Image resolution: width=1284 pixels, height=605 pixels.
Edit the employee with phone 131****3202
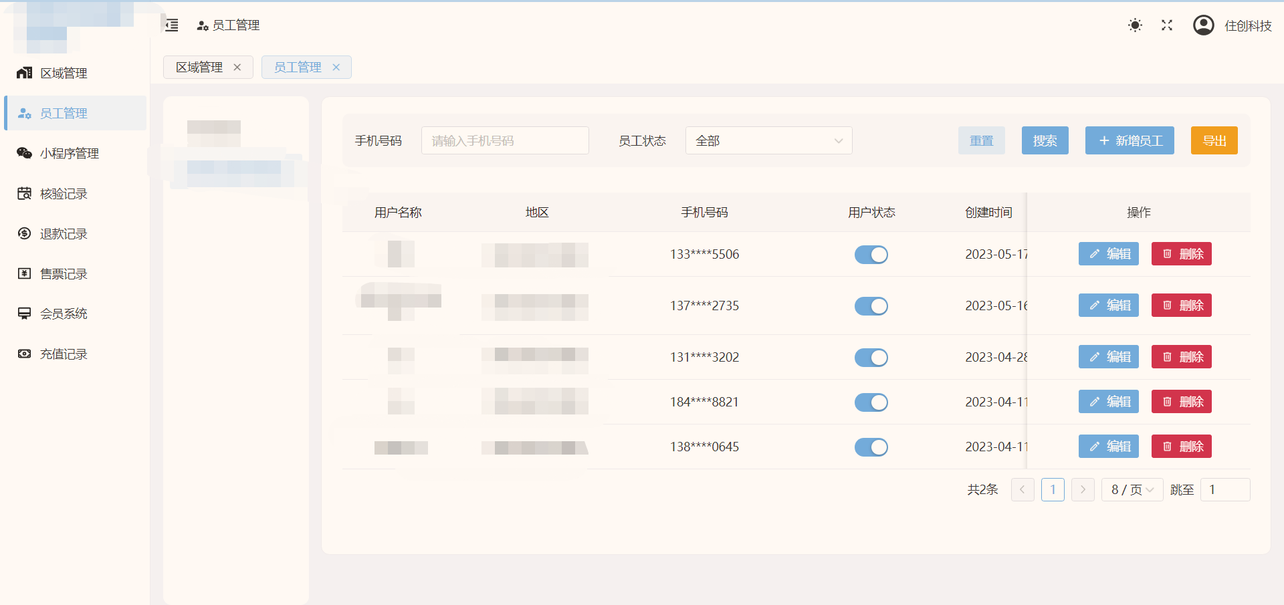pyautogui.click(x=1109, y=357)
